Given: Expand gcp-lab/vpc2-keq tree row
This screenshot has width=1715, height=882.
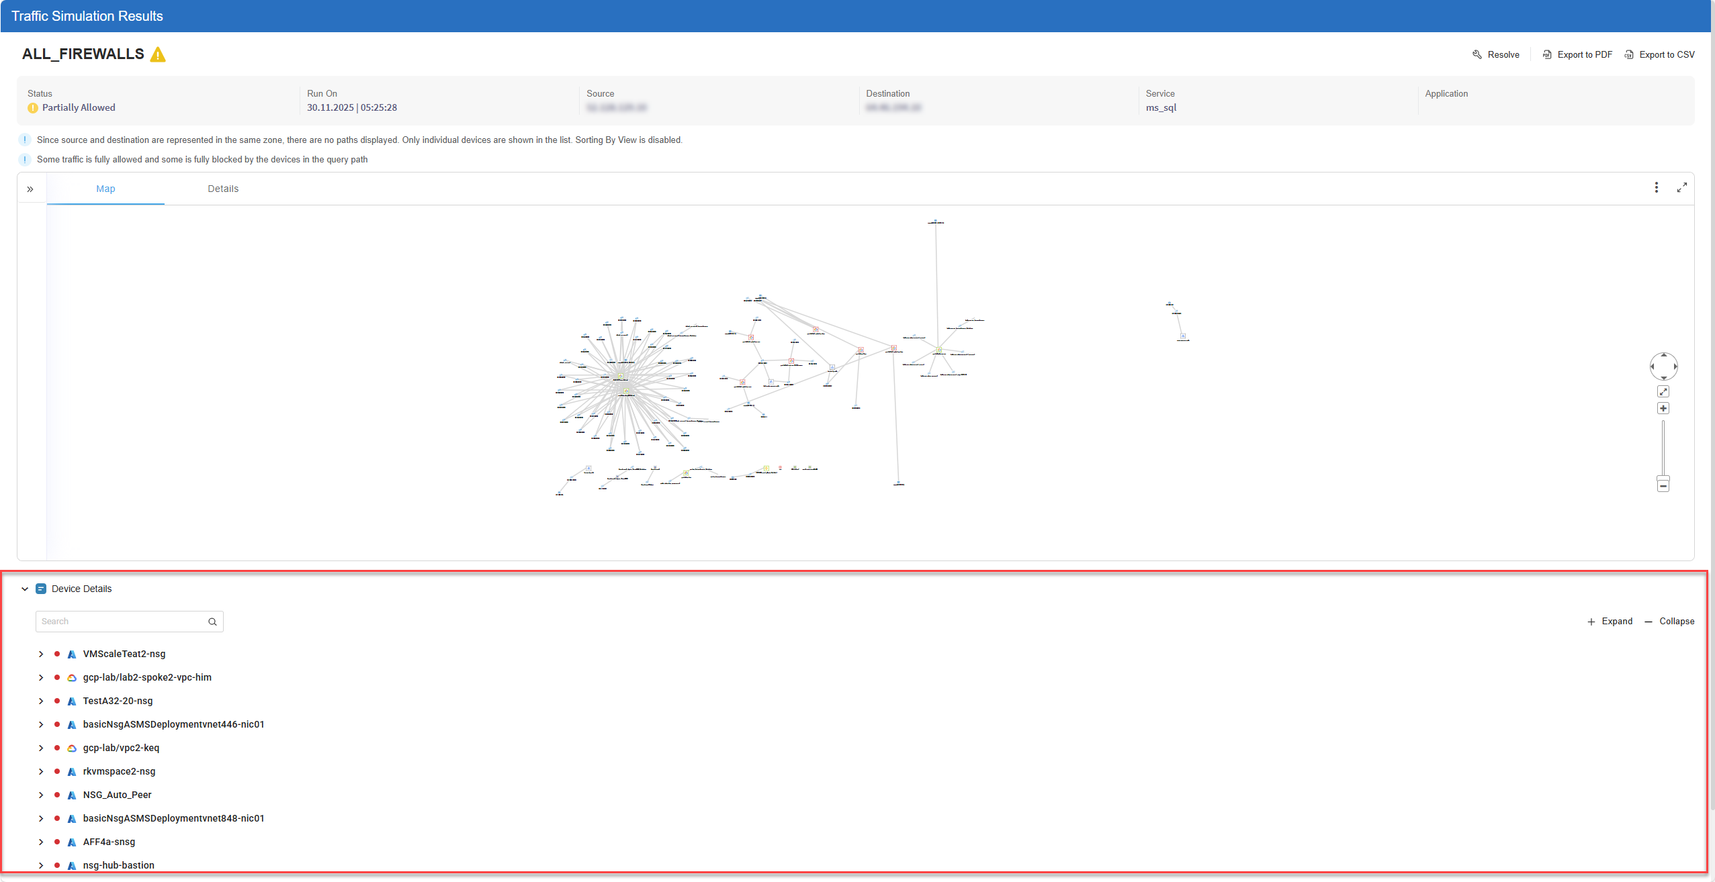Looking at the screenshot, I should tap(41, 748).
